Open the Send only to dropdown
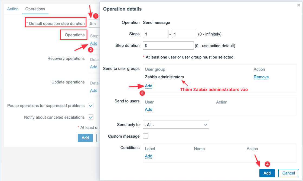This screenshot has width=303, height=181. 176,125
